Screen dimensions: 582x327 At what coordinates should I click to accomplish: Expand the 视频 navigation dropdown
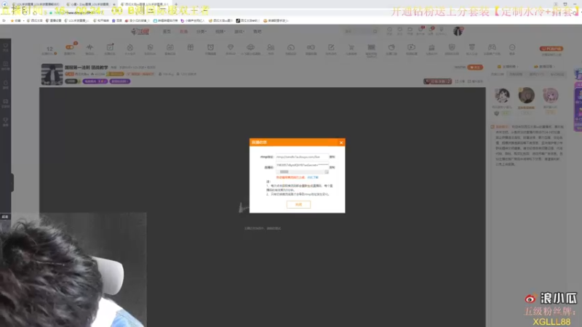(220, 31)
